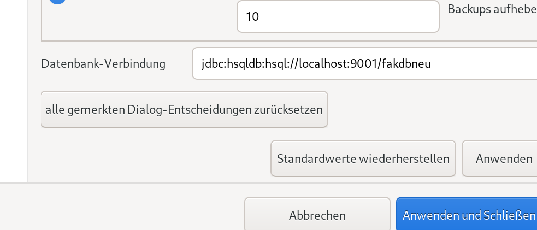The height and width of the screenshot is (230, 537).
Task: Confirm with Anwenden und Schließen
Action: [467, 214]
